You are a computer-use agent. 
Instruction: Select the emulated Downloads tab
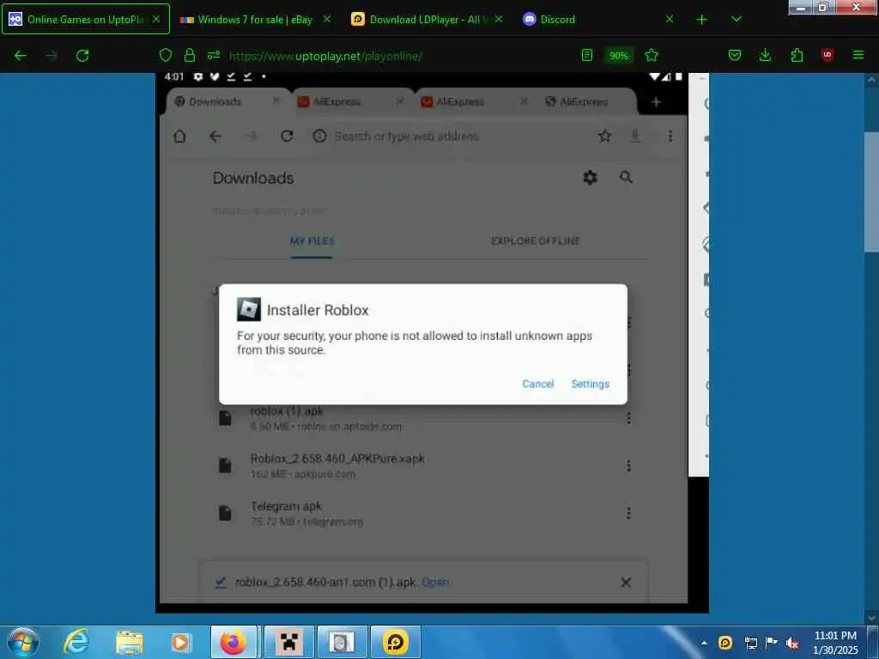coord(227,101)
